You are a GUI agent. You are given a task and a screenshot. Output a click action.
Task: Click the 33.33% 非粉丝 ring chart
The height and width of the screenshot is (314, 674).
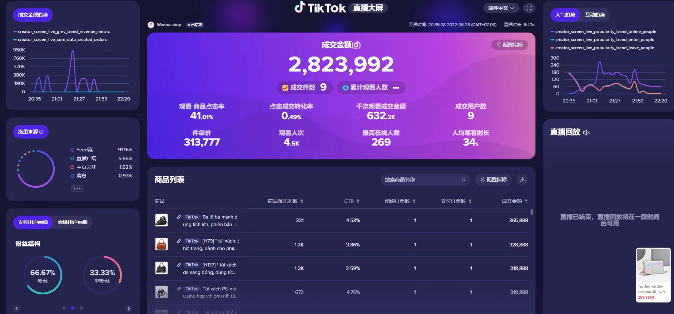pyautogui.click(x=102, y=275)
